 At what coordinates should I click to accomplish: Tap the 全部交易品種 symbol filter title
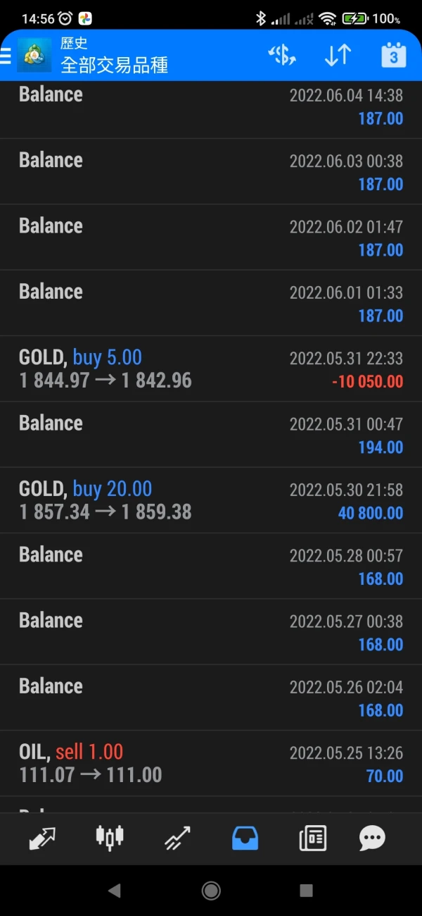[x=115, y=66]
